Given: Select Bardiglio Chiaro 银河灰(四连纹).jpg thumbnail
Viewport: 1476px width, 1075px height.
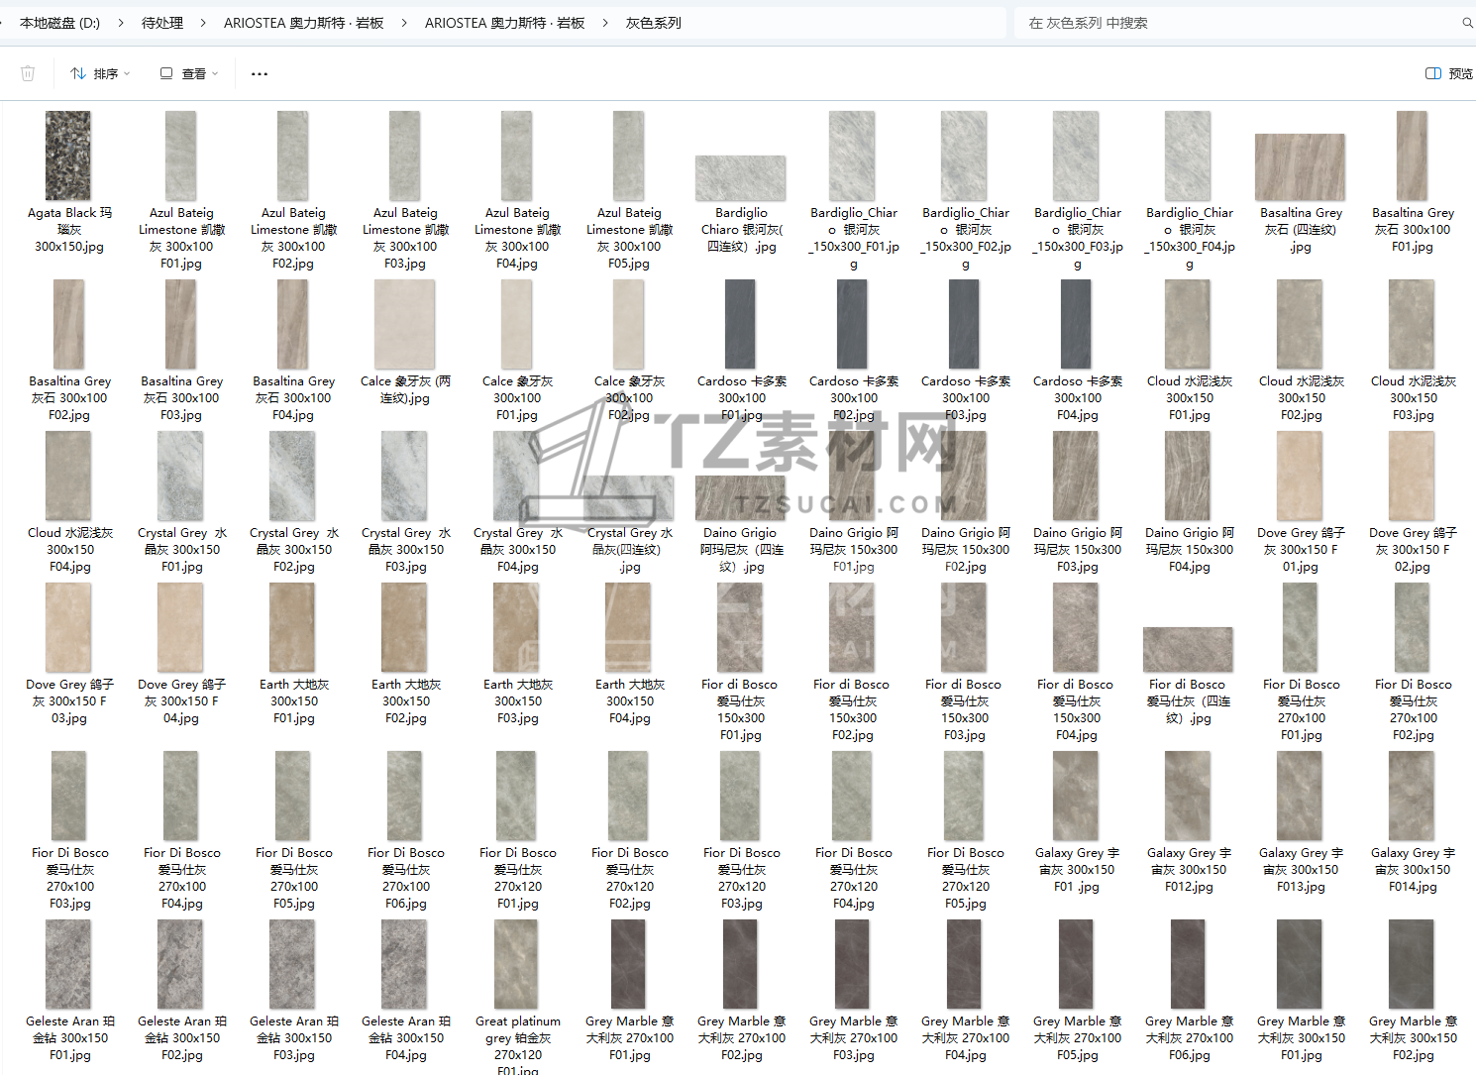Looking at the screenshot, I should pos(740,178).
